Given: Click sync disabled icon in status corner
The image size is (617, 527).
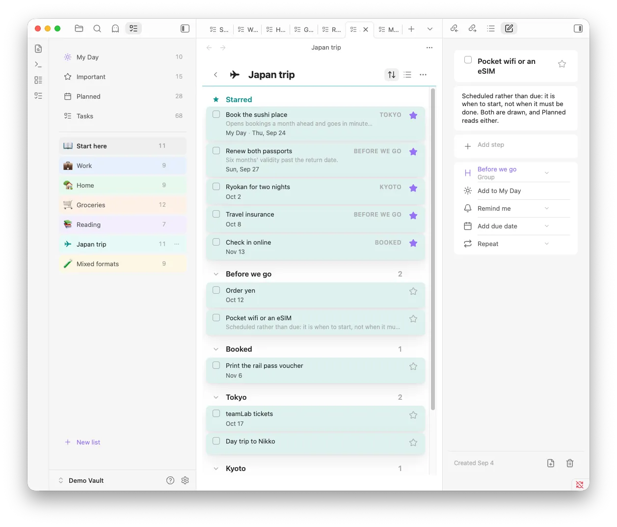Looking at the screenshot, I should coord(580,485).
